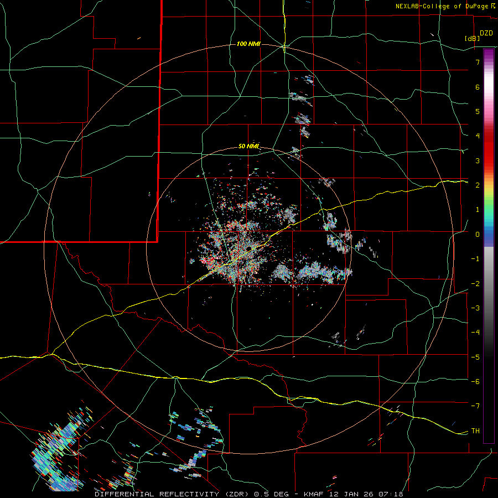
Task: Click the -3 value on the dB scale
Action: (x=475, y=308)
